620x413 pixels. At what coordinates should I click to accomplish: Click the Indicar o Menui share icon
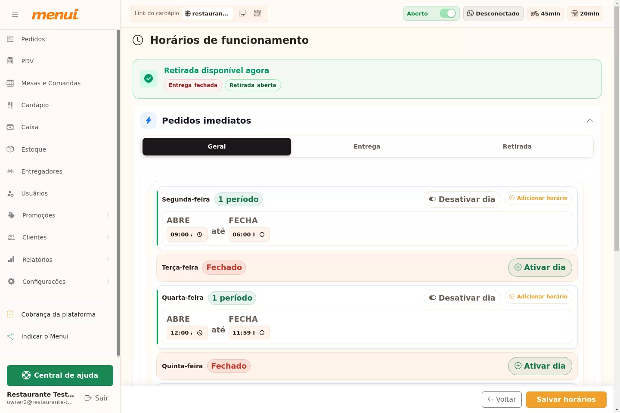coord(10,336)
